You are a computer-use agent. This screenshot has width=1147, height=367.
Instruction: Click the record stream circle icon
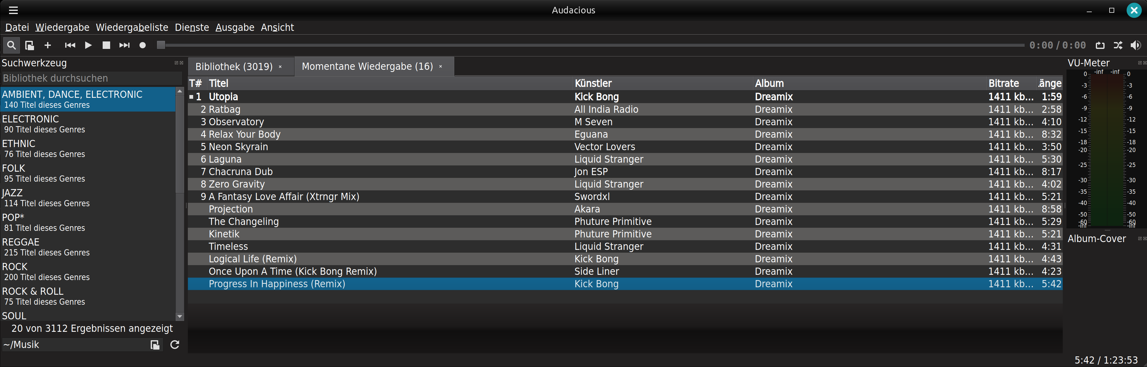(x=143, y=45)
